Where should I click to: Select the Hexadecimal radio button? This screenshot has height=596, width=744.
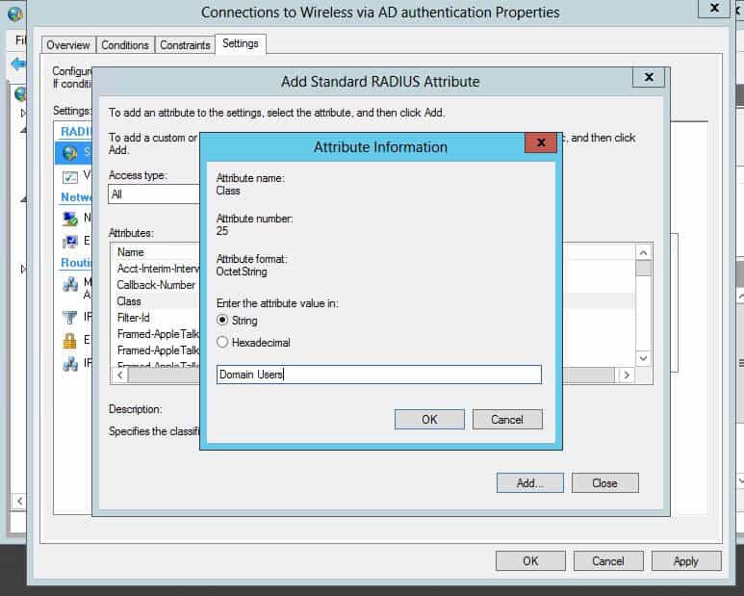tap(222, 342)
